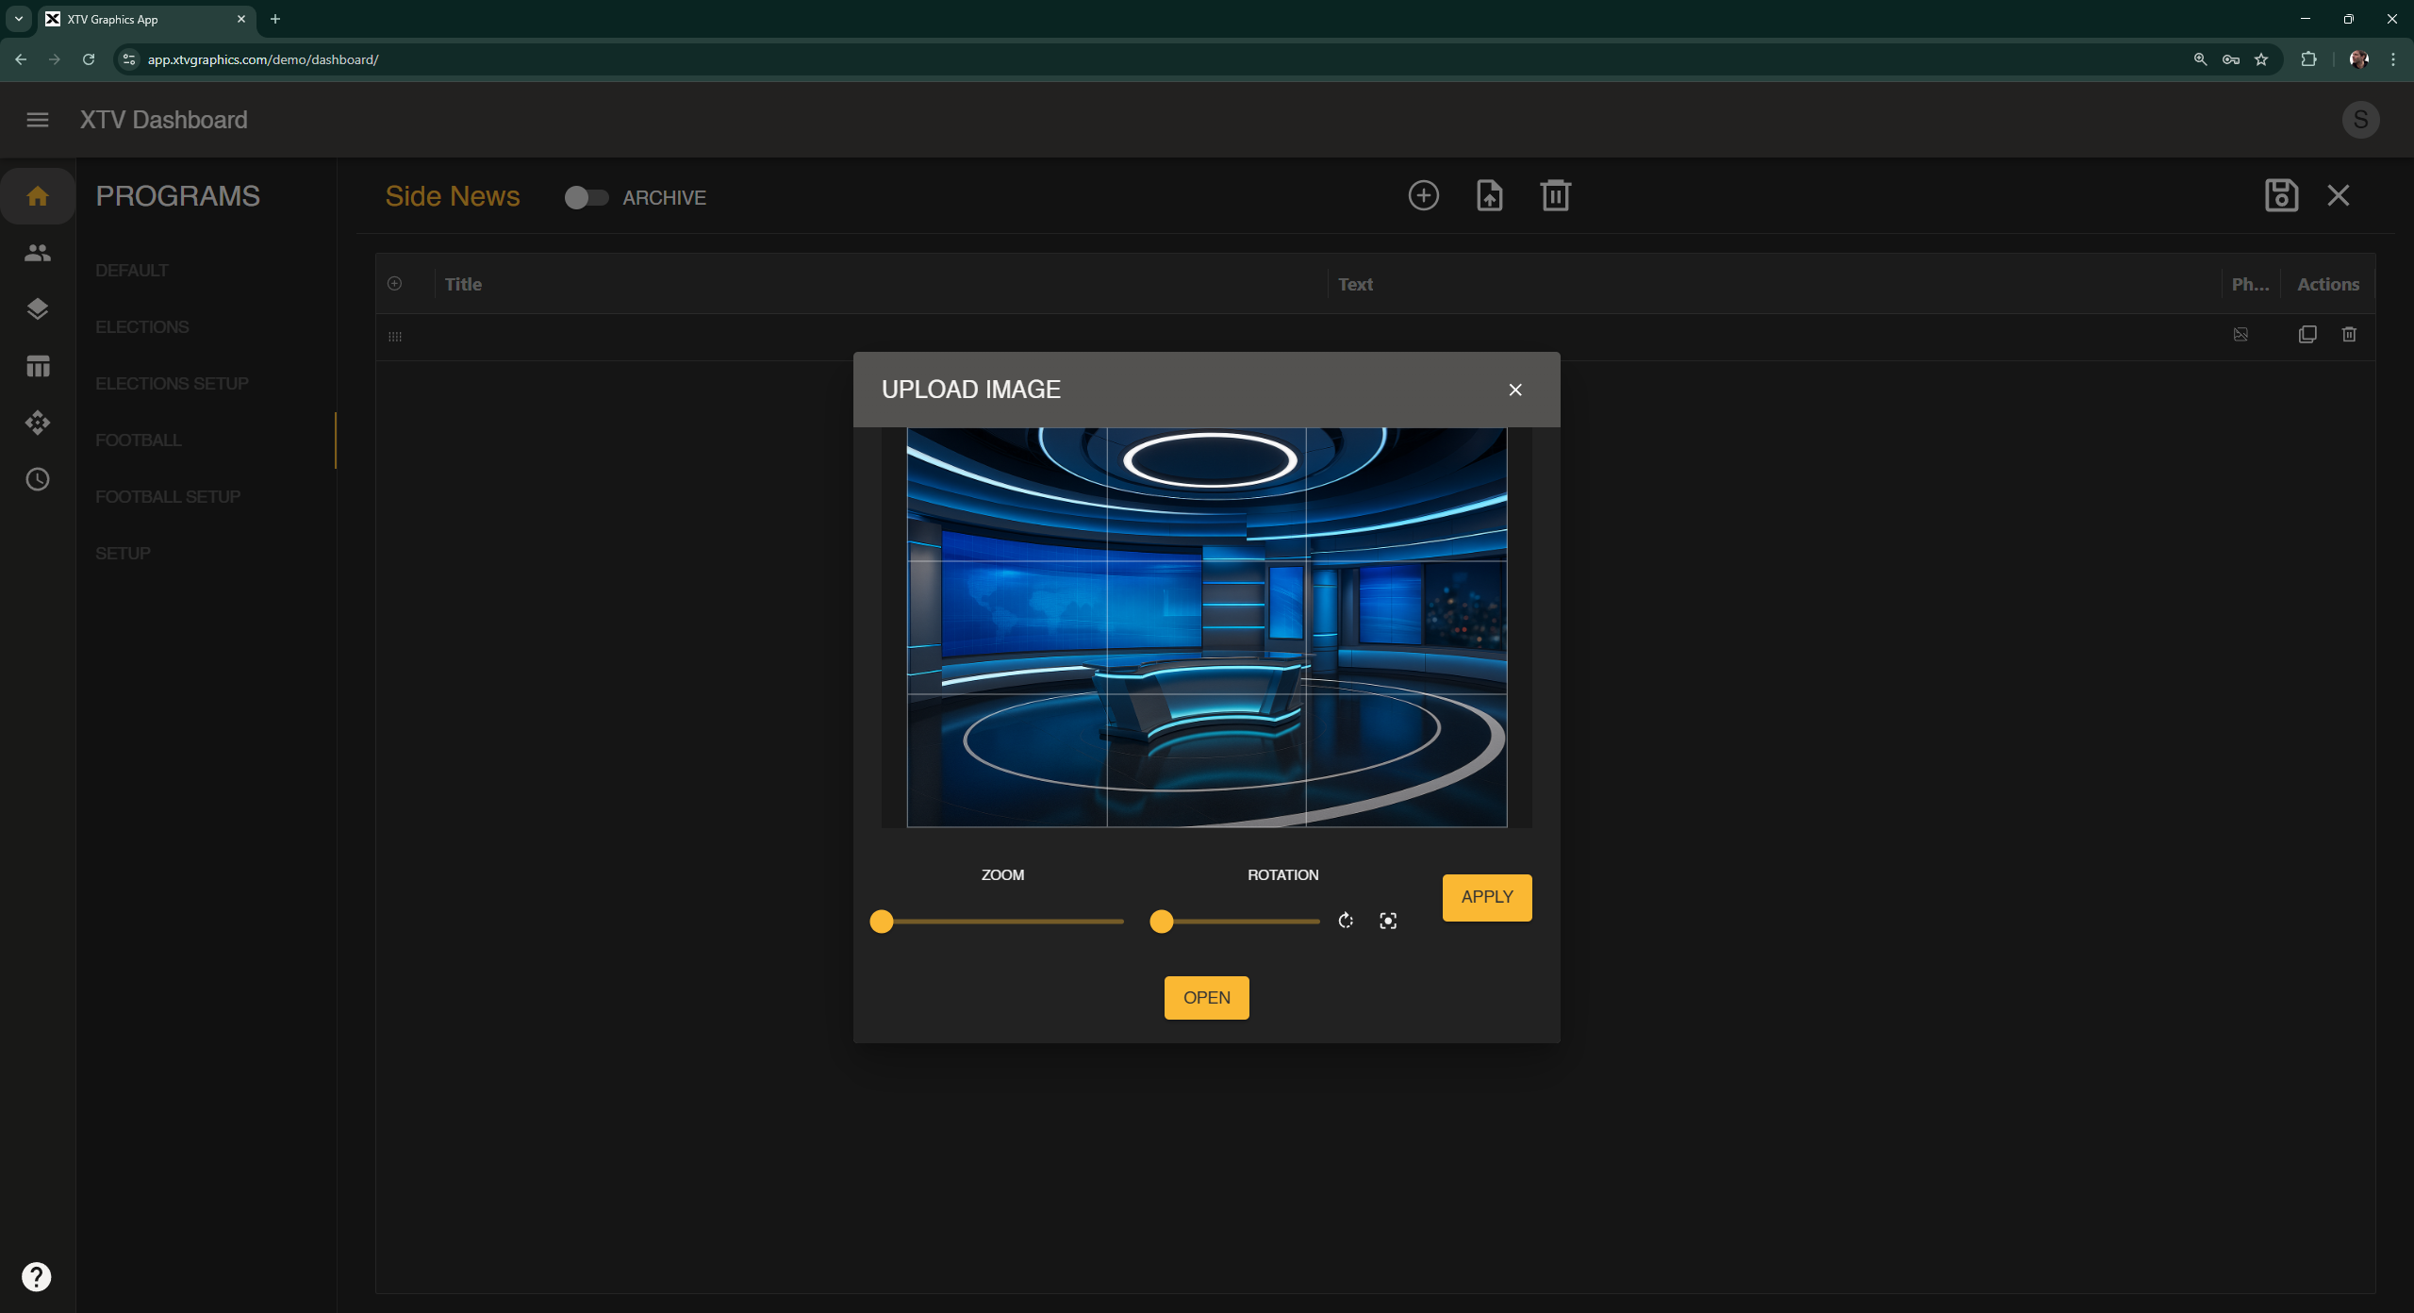Image resolution: width=2414 pixels, height=1313 pixels.
Task: Click the add new item plus icon
Action: coord(1423,195)
